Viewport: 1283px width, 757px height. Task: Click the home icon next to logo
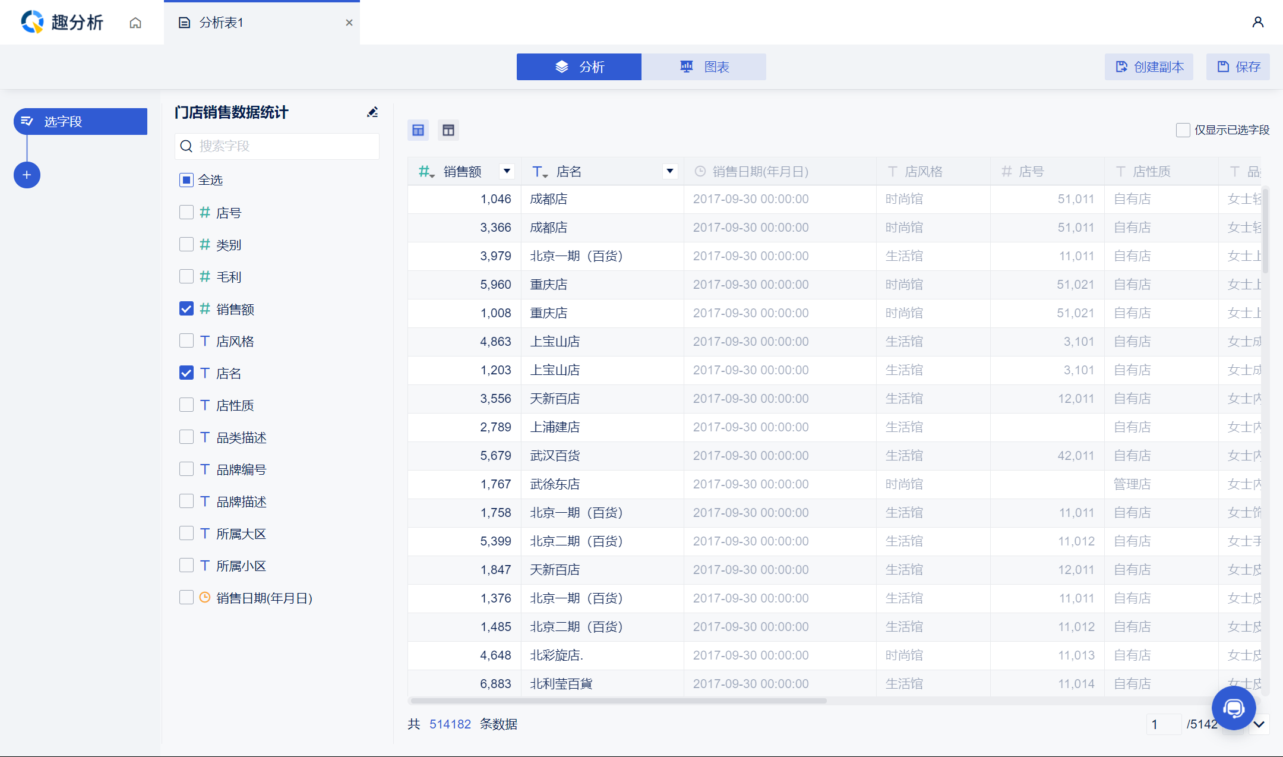click(x=135, y=23)
